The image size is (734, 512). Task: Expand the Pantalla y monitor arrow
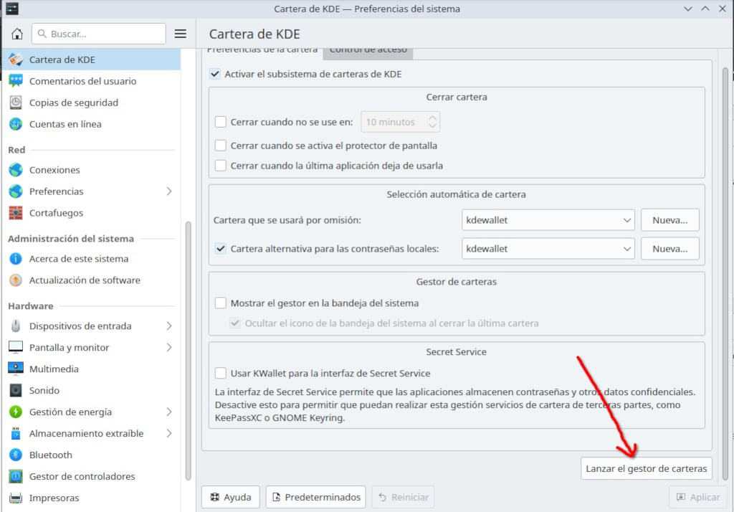click(x=169, y=347)
